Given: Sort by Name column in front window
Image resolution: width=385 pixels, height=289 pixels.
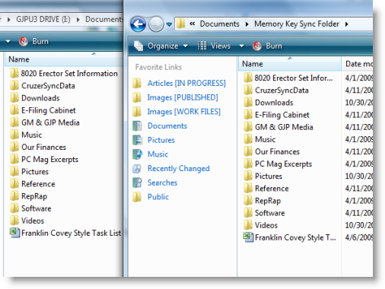Looking at the screenshot, I should [290, 64].
